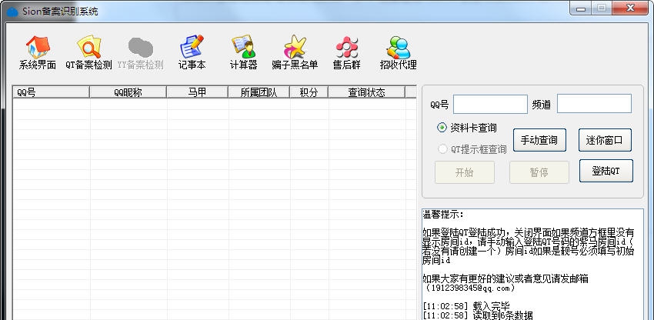The height and width of the screenshot is (320, 654).
Task: Focus the 频道 input field
Action: (594, 104)
